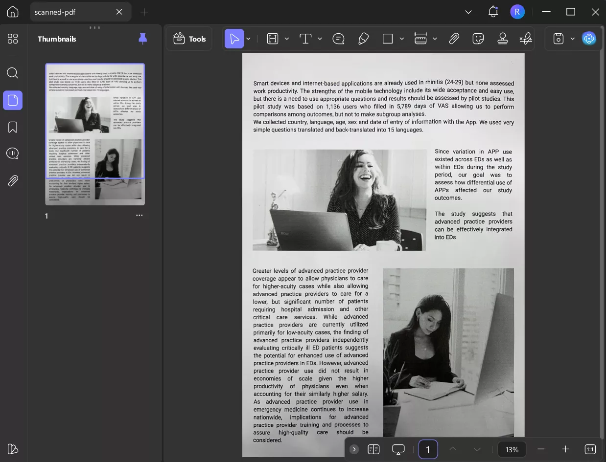Toggle the two-page reader view
The width and height of the screenshot is (606, 462).
[373, 449]
